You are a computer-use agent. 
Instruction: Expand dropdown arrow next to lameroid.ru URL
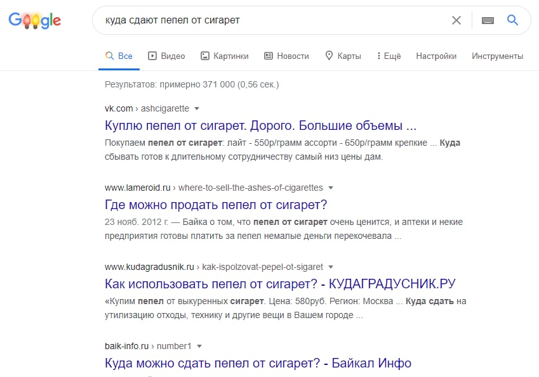(331, 188)
